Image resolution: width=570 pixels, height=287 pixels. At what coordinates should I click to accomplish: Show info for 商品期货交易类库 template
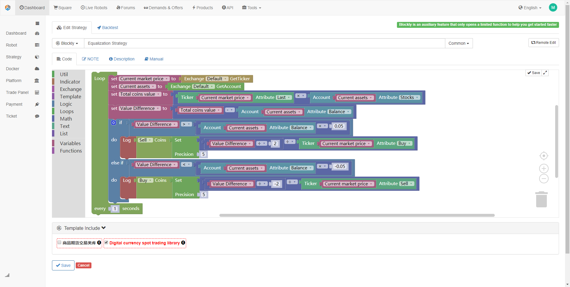click(x=99, y=243)
